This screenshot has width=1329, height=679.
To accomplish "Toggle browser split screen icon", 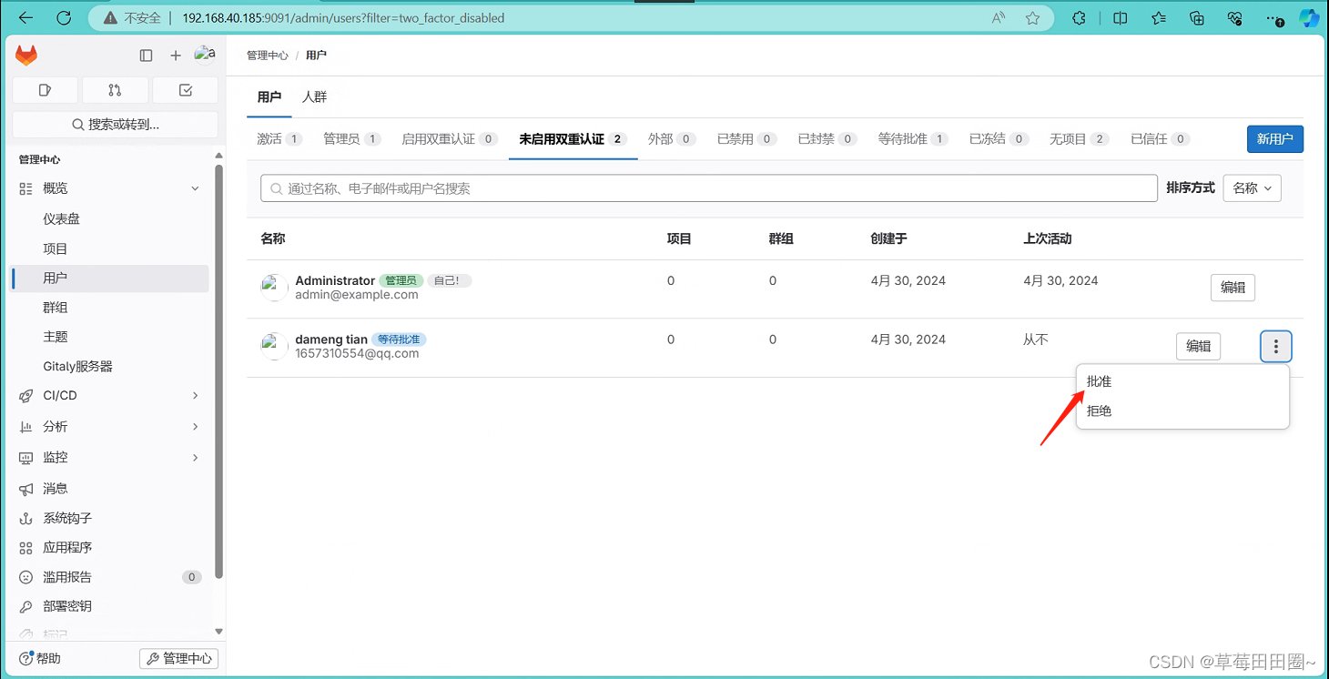I will pyautogui.click(x=1120, y=18).
